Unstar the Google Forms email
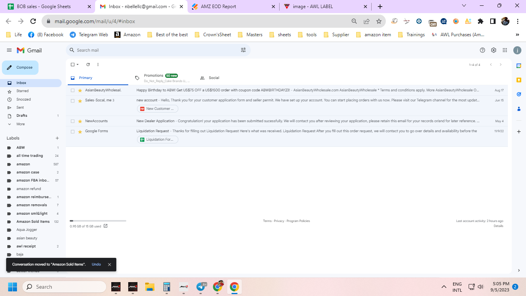 80,131
